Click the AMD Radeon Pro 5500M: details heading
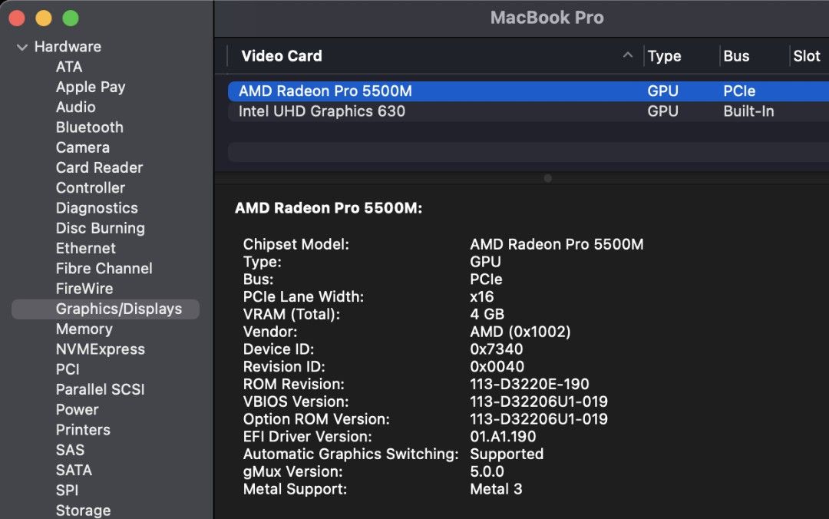Screen dimensions: 829x519 pyautogui.click(x=329, y=208)
